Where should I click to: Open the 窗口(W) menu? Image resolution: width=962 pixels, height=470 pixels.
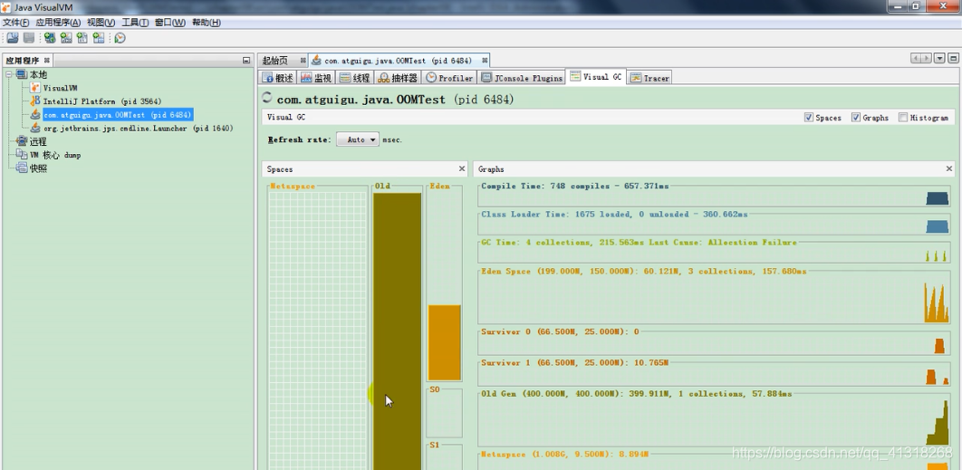pyautogui.click(x=170, y=23)
